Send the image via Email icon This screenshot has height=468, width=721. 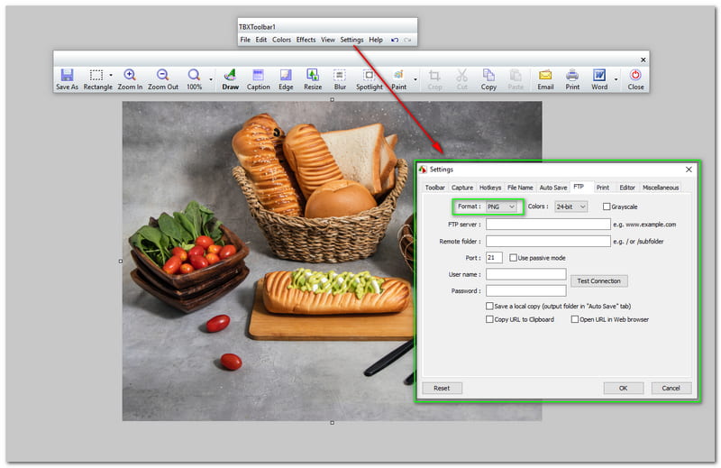click(x=545, y=78)
